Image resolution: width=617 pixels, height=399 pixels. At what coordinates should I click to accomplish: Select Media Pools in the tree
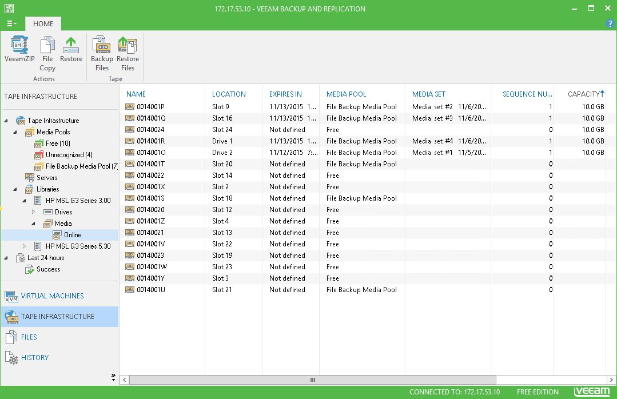(53, 132)
